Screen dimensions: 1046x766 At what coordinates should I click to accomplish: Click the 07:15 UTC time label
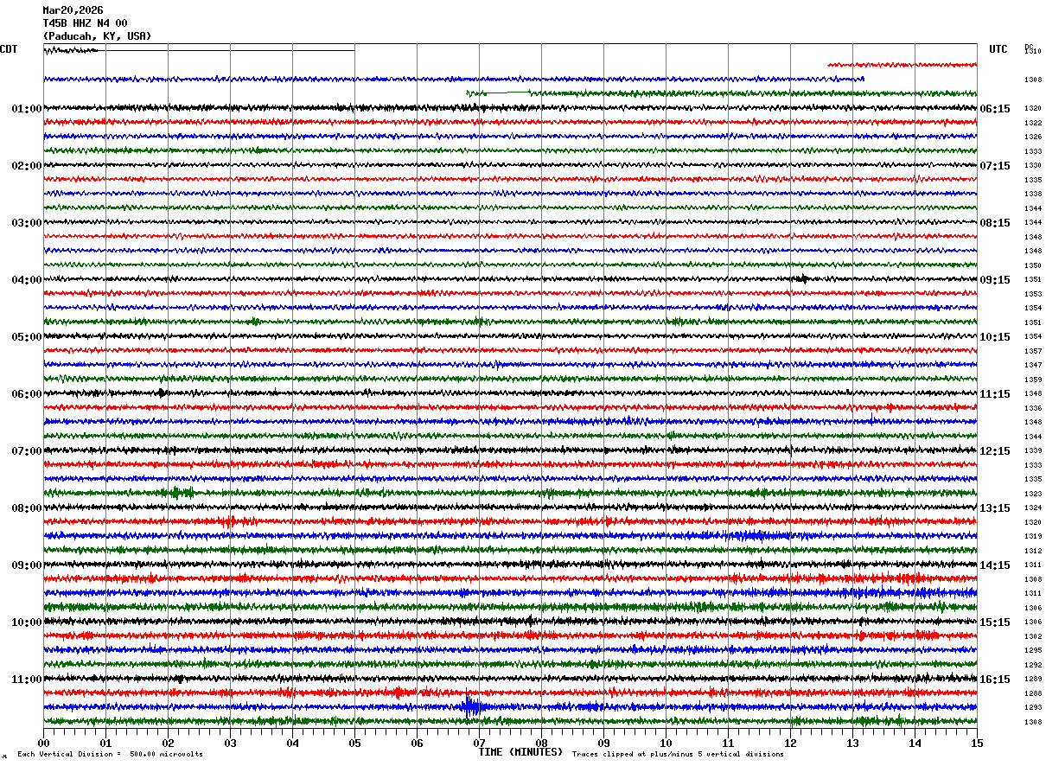pos(995,166)
